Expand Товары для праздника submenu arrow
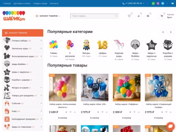Viewport: 176px width, 132px height. click(x=41, y=95)
